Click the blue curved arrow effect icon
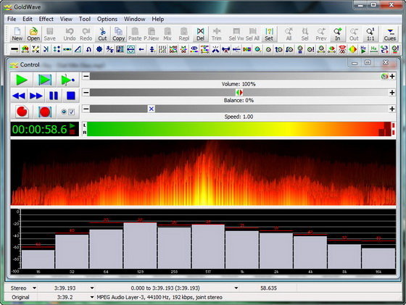 (x=88, y=49)
